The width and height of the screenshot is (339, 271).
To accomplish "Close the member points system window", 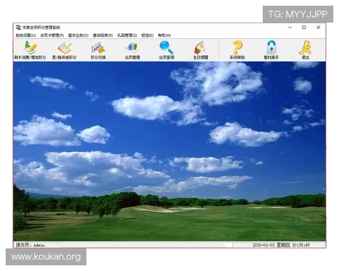I will click(x=318, y=28).
